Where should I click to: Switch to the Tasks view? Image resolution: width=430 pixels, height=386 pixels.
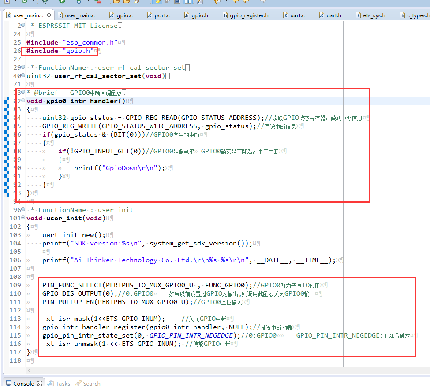[x=59, y=383]
